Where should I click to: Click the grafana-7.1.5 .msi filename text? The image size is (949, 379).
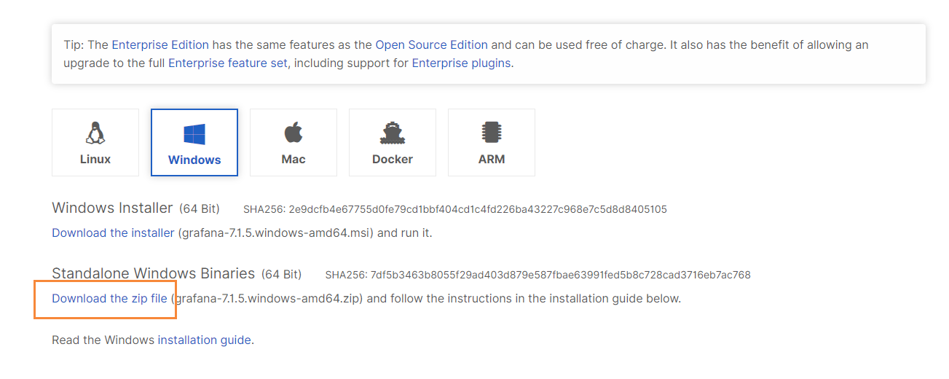(276, 233)
